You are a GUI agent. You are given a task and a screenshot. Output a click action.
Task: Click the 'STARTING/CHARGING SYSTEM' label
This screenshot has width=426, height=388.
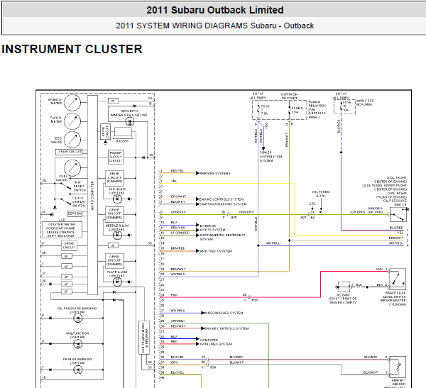click(224, 204)
